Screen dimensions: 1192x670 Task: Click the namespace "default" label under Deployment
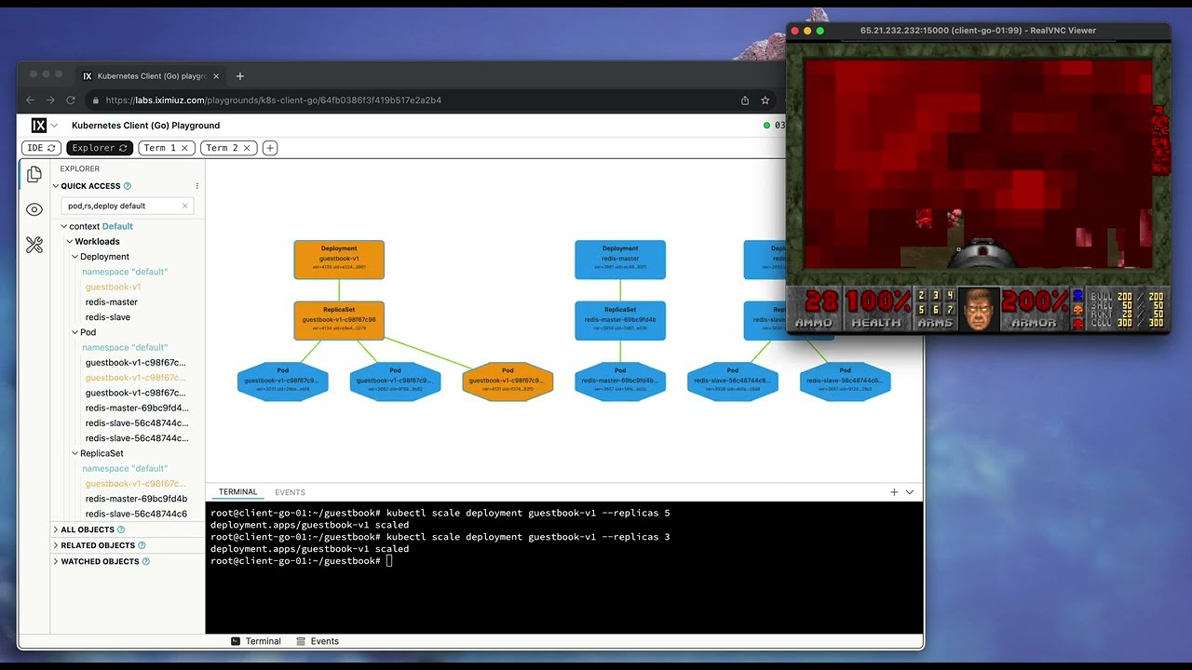tap(125, 272)
